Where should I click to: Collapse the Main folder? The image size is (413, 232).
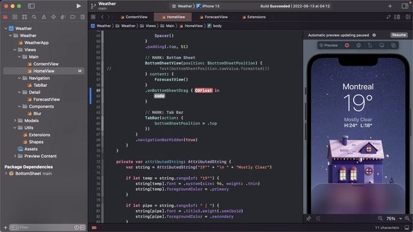(19, 57)
